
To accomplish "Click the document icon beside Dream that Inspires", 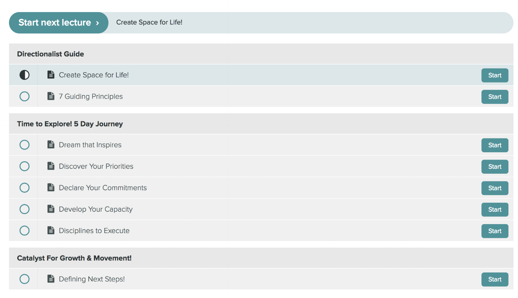I will coord(51,144).
